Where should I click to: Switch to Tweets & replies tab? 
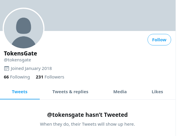70,92
